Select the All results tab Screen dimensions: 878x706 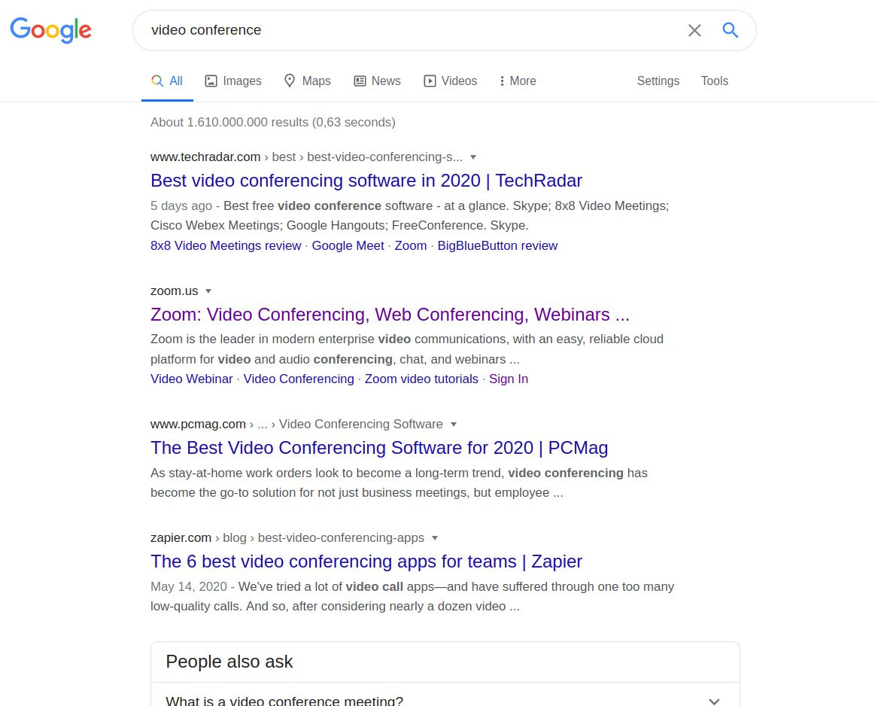coord(167,81)
